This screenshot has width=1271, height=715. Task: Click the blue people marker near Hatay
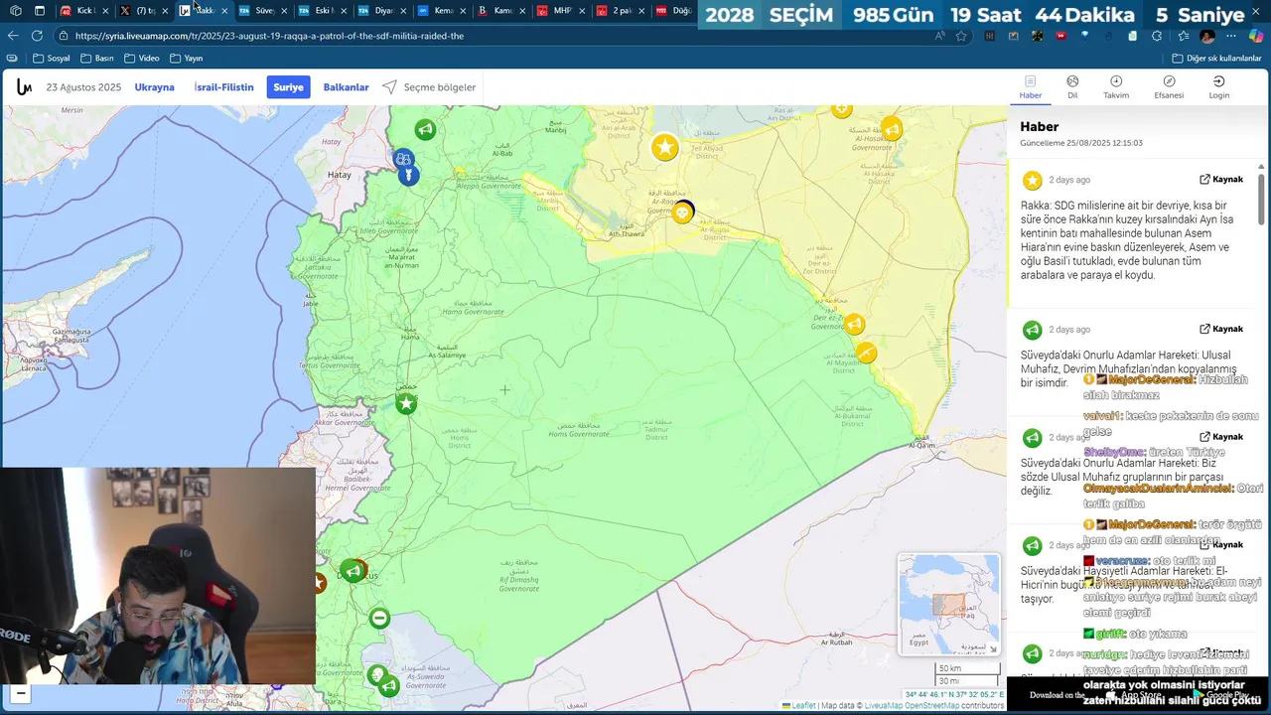[403, 159]
